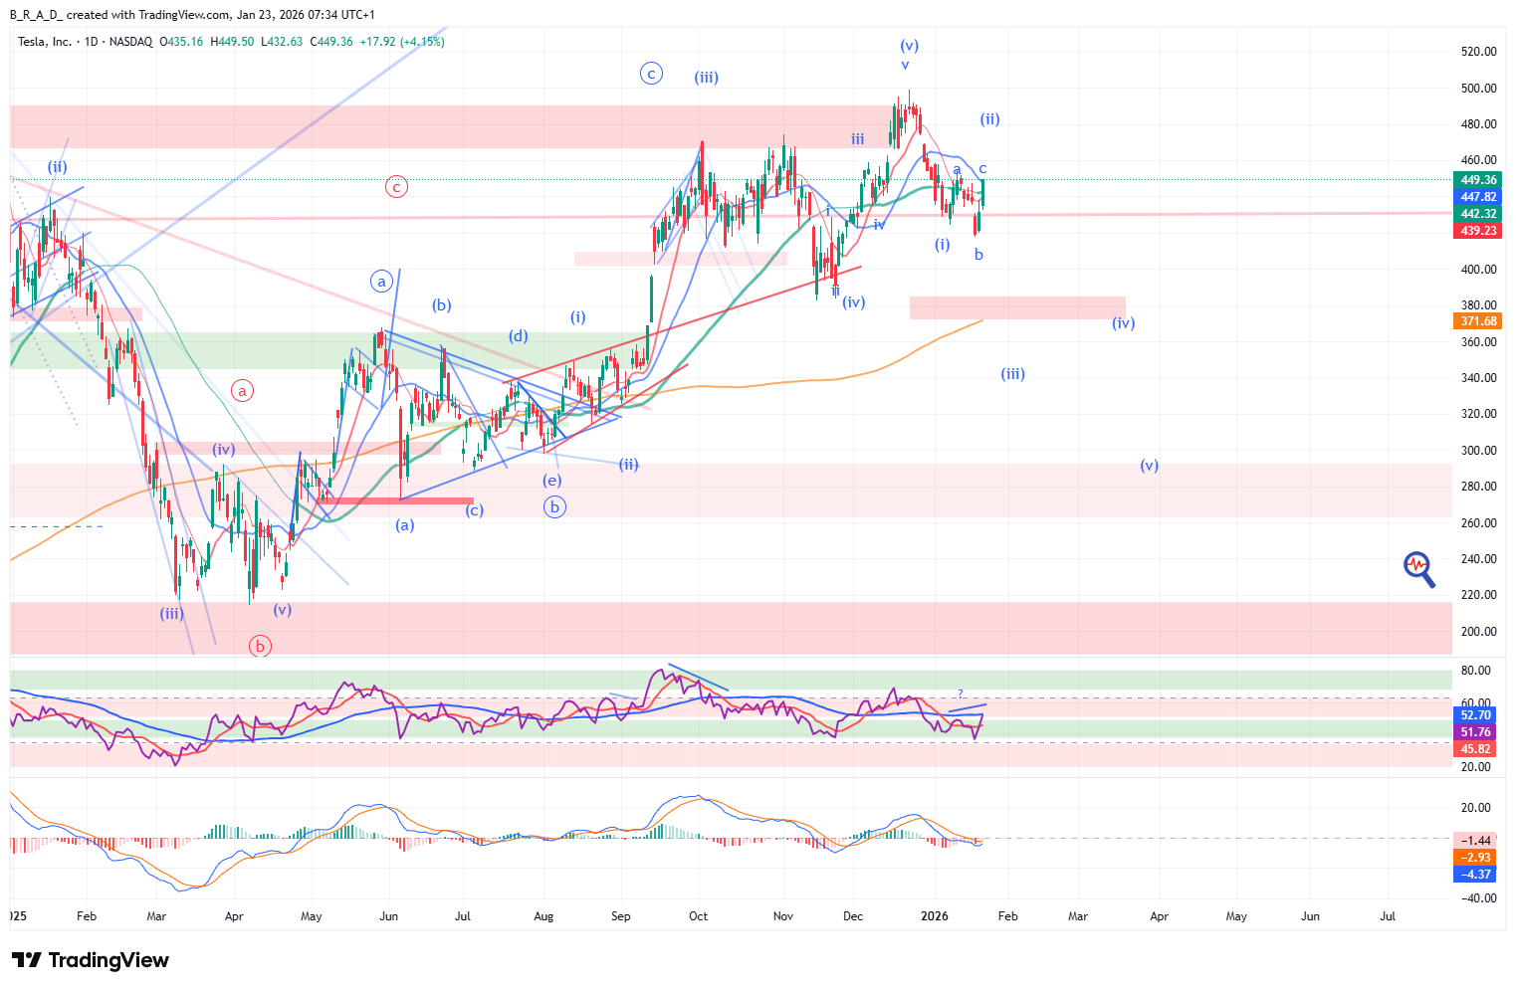Click the green 449.36 current price label

point(1477,180)
